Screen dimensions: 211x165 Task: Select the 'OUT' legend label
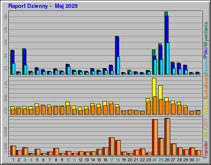(x=206, y=124)
